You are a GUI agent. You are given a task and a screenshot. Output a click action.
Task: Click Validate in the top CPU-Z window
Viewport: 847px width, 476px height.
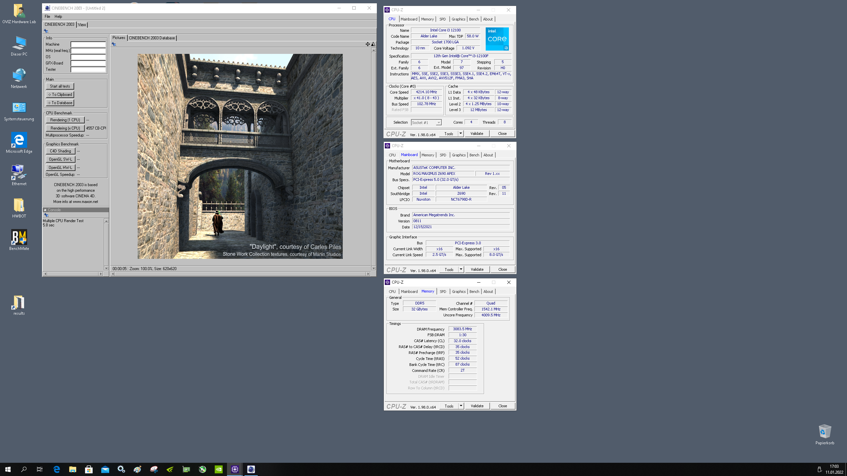[x=477, y=134]
